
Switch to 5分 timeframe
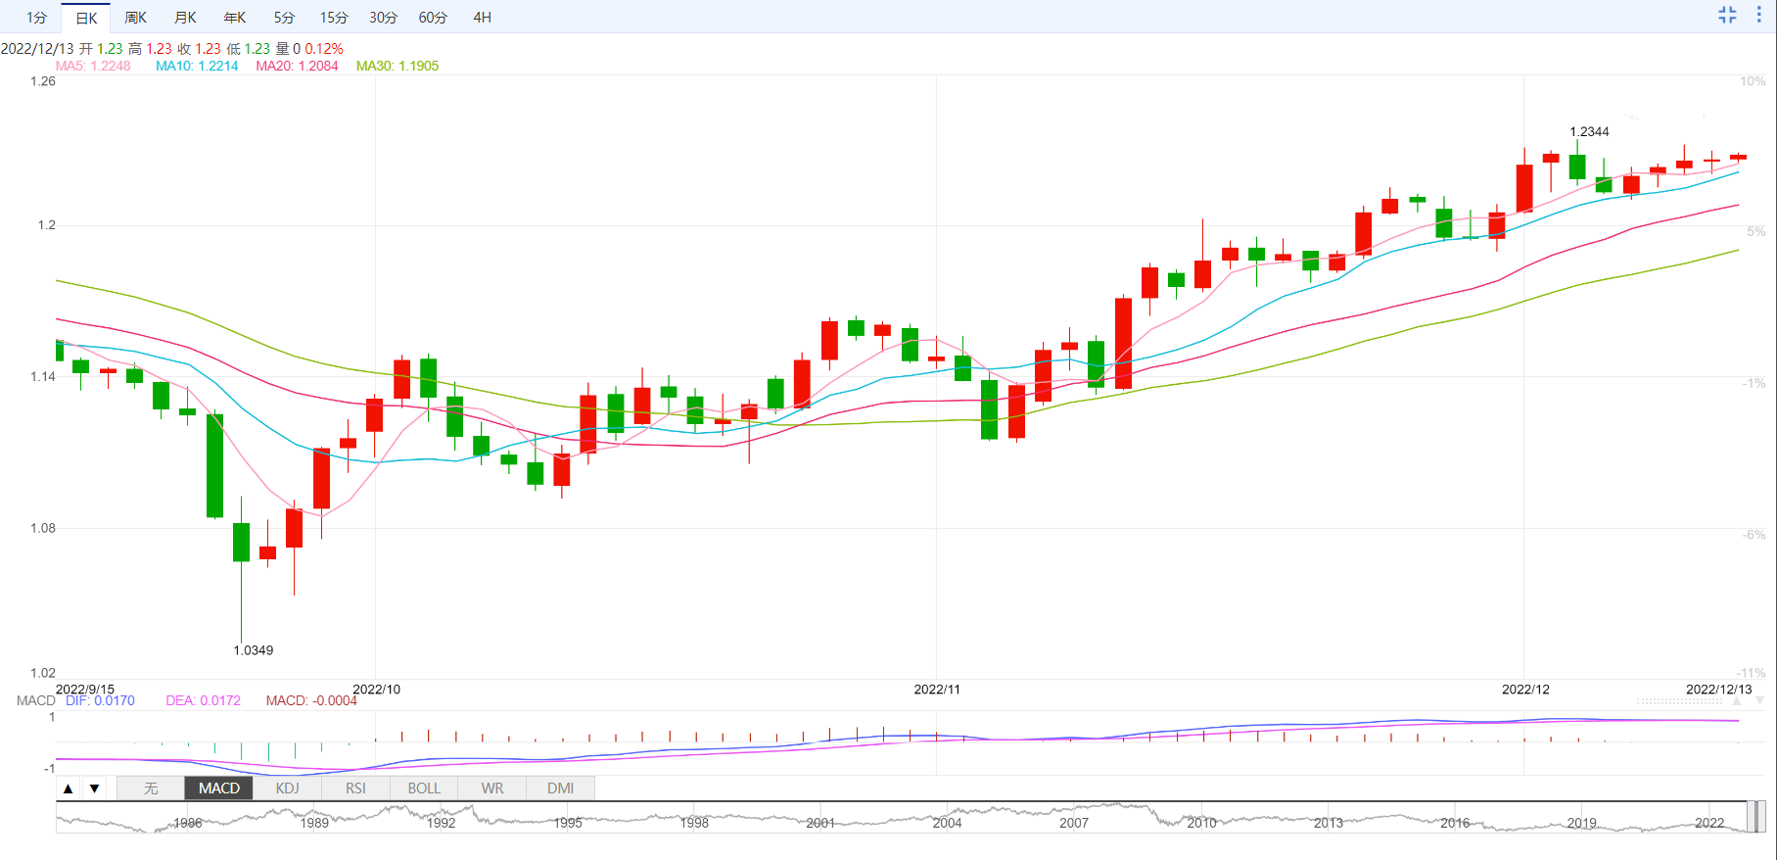[x=284, y=18]
